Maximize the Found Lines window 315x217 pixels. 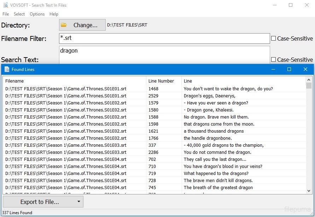tap(289, 70)
